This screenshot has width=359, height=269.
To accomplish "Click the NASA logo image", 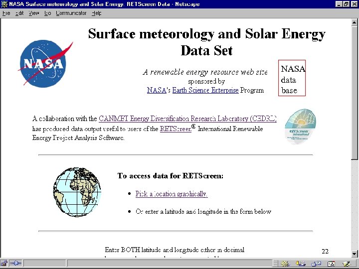I will (x=45, y=63).
